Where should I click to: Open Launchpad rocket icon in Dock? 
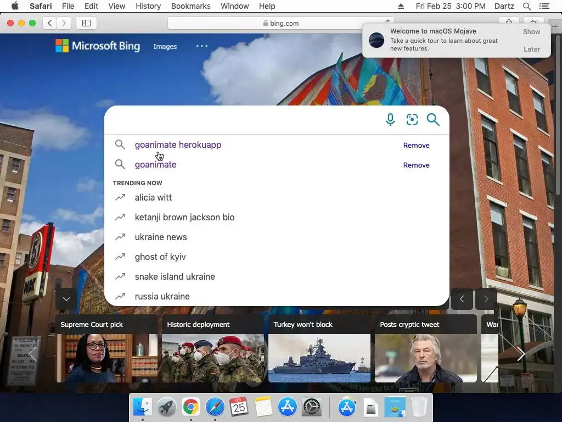[167, 407]
